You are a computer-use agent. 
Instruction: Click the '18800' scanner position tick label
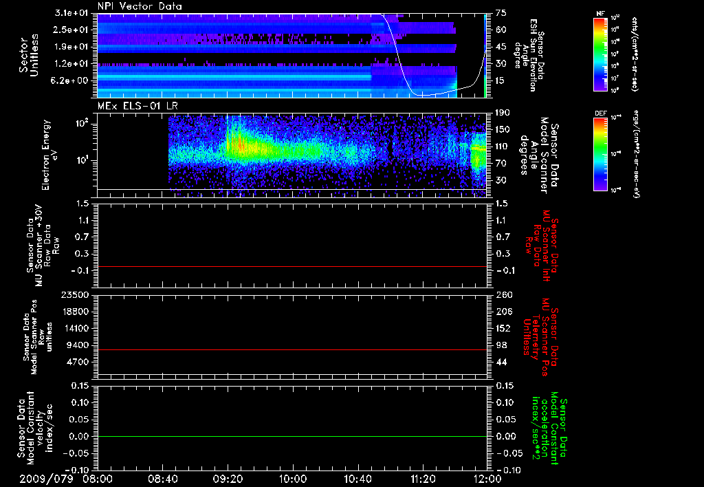pyautogui.click(x=74, y=312)
